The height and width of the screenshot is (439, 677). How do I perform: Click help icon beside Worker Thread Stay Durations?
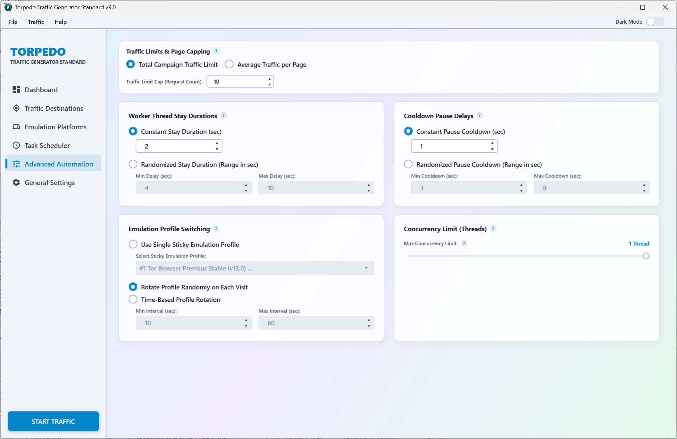pyautogui.click(x=223, y=116)
